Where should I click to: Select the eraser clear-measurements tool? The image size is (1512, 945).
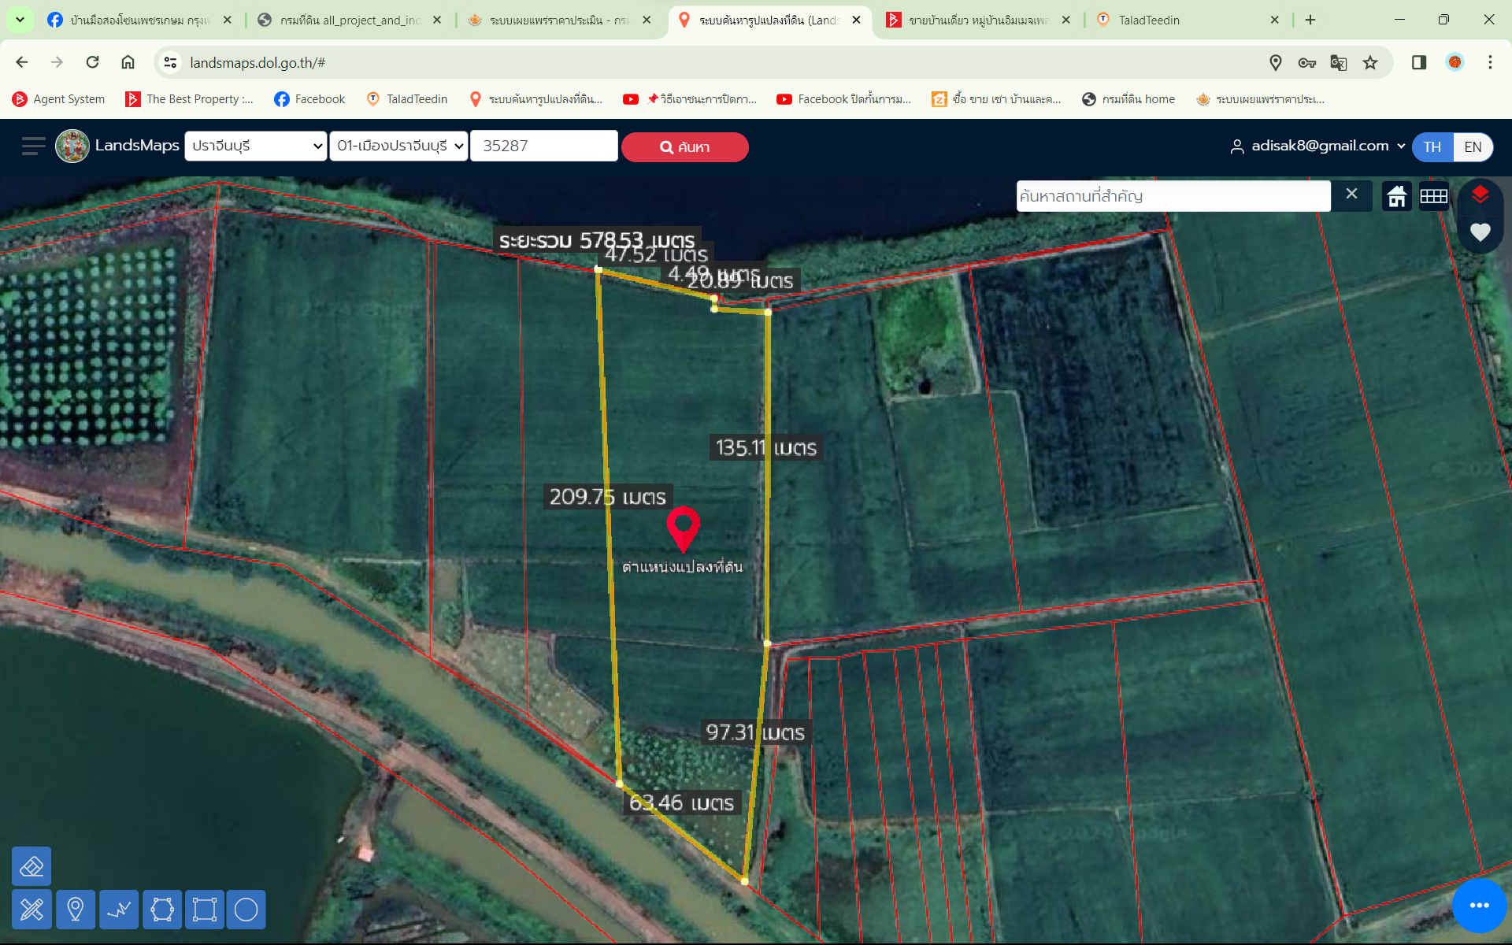click(x=31, y=867)
